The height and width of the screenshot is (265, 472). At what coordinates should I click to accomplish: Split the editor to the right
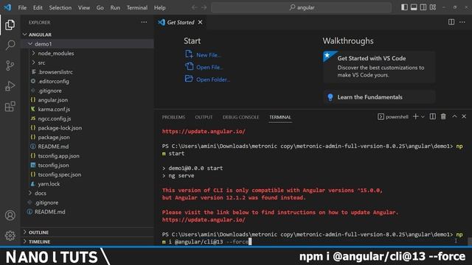point(451,22)
